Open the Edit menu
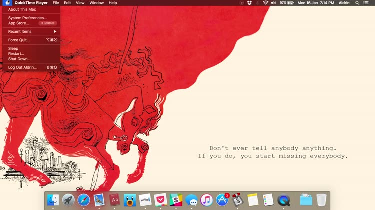375x210 pixels. coord(67,3)
